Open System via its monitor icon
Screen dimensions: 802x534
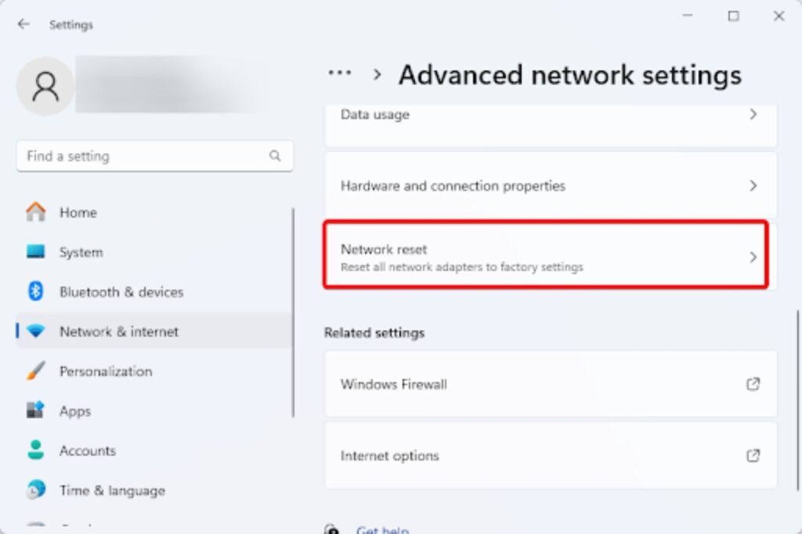tap(36, 252)
